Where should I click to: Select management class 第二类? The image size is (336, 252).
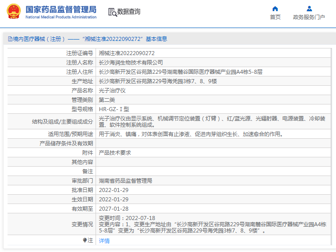tap(107, 100)
